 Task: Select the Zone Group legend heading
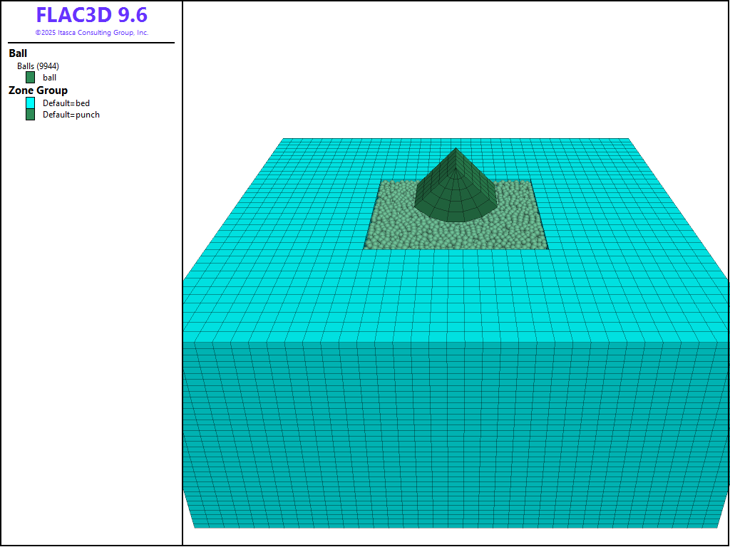(38, 90)
